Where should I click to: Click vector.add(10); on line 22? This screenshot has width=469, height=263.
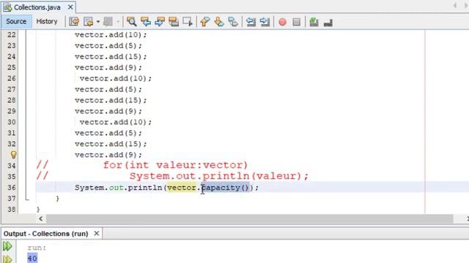111,35
